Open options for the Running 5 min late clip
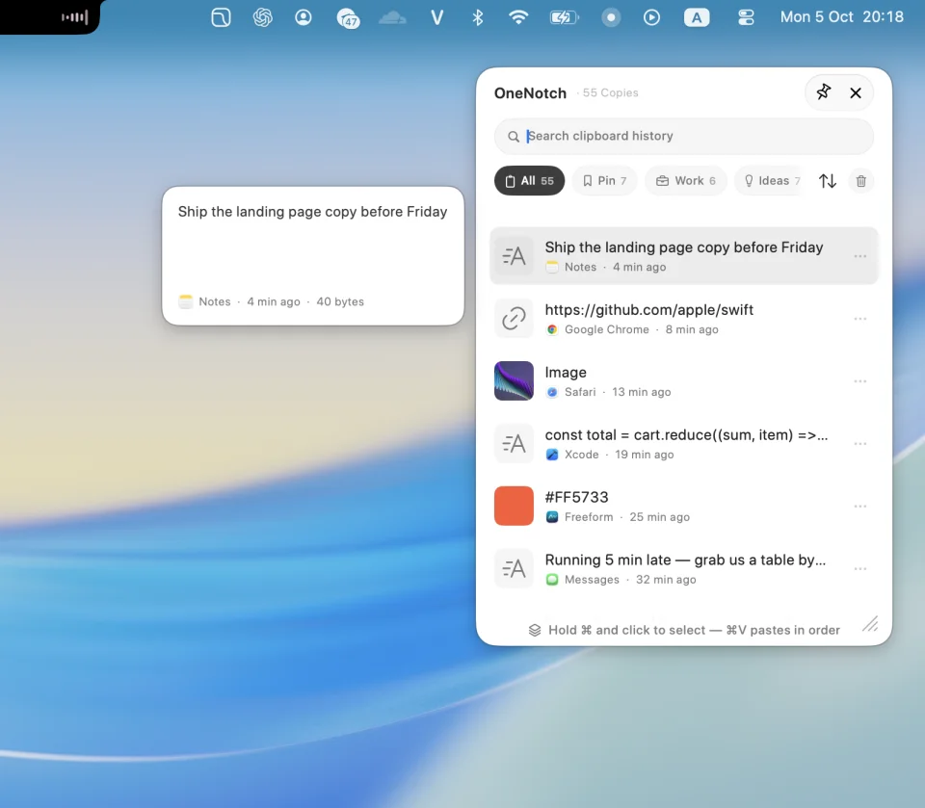This screenshot has height=808, width=925. (860, 568)
